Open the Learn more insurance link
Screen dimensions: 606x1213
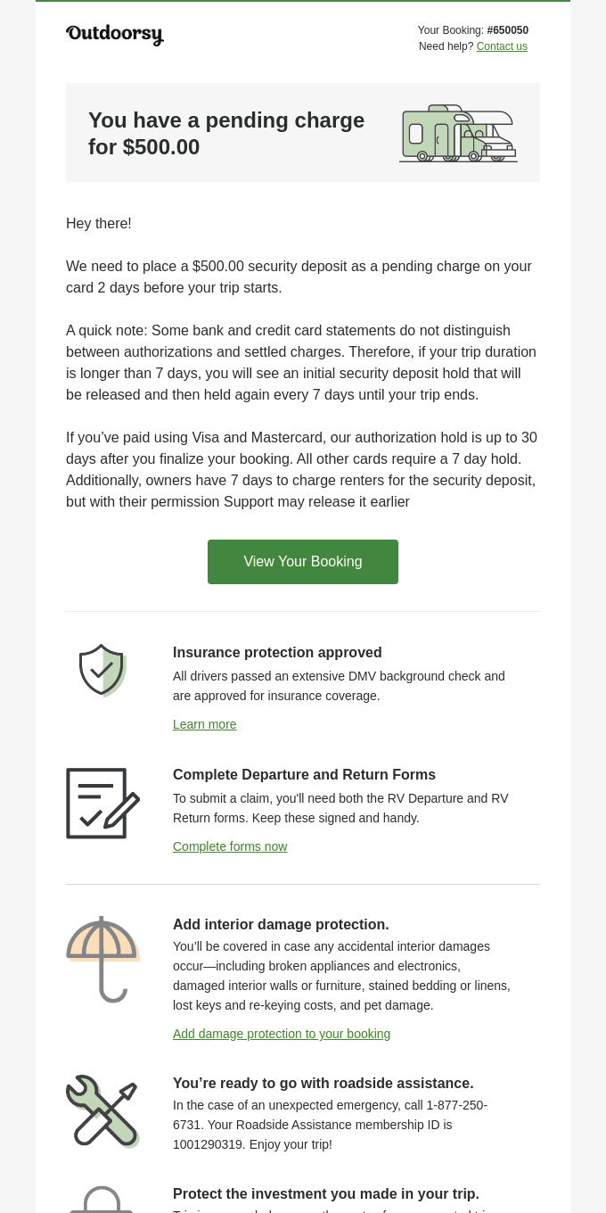click(x=205, y=724)
